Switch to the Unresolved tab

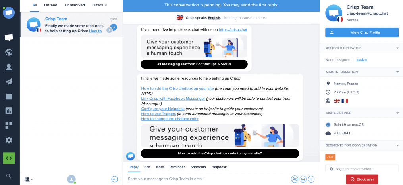(75, 5)
